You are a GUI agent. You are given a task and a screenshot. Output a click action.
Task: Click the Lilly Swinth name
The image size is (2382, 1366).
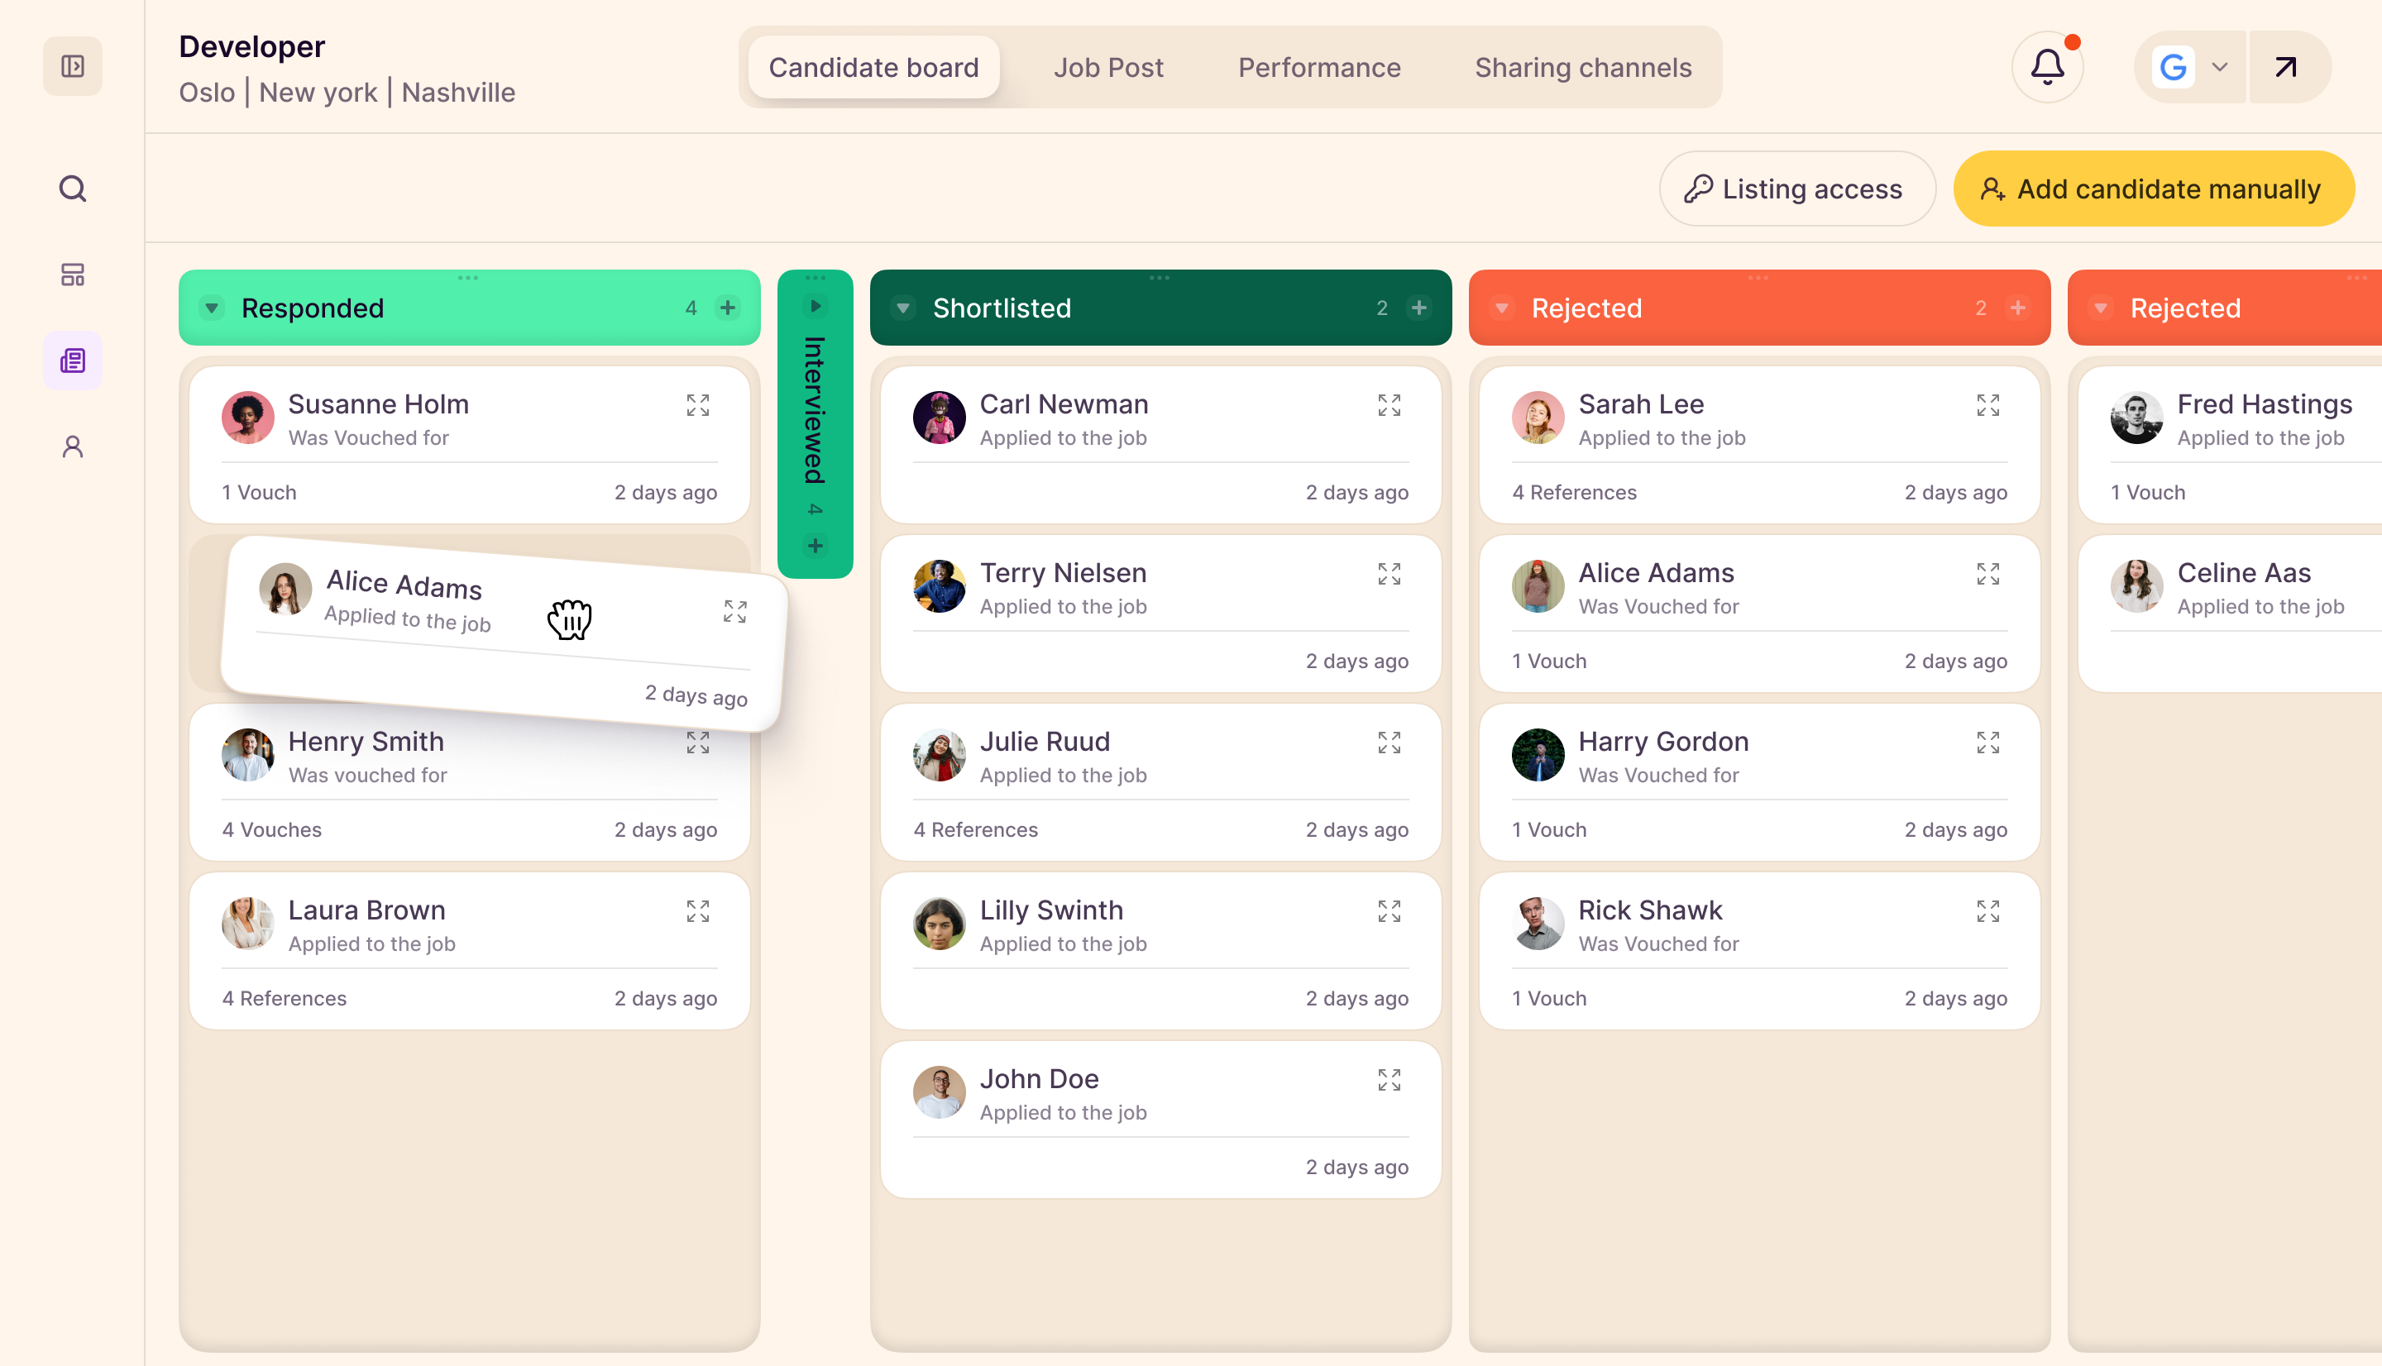(1052, 910)
